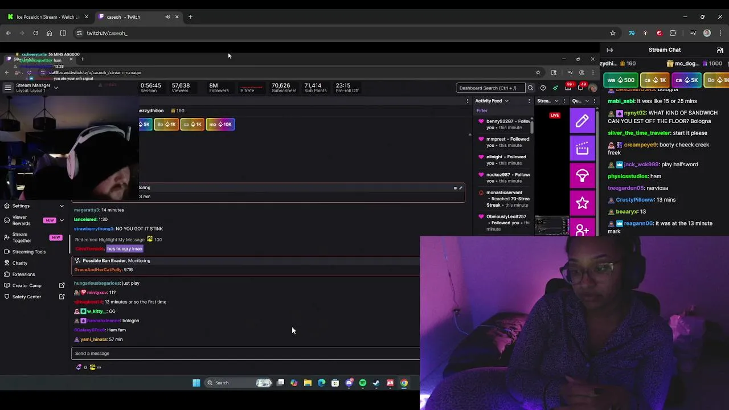This screenshot has width=729, height=410.
Task: Click the Filter link in Activity Feed
Action: 482,110
